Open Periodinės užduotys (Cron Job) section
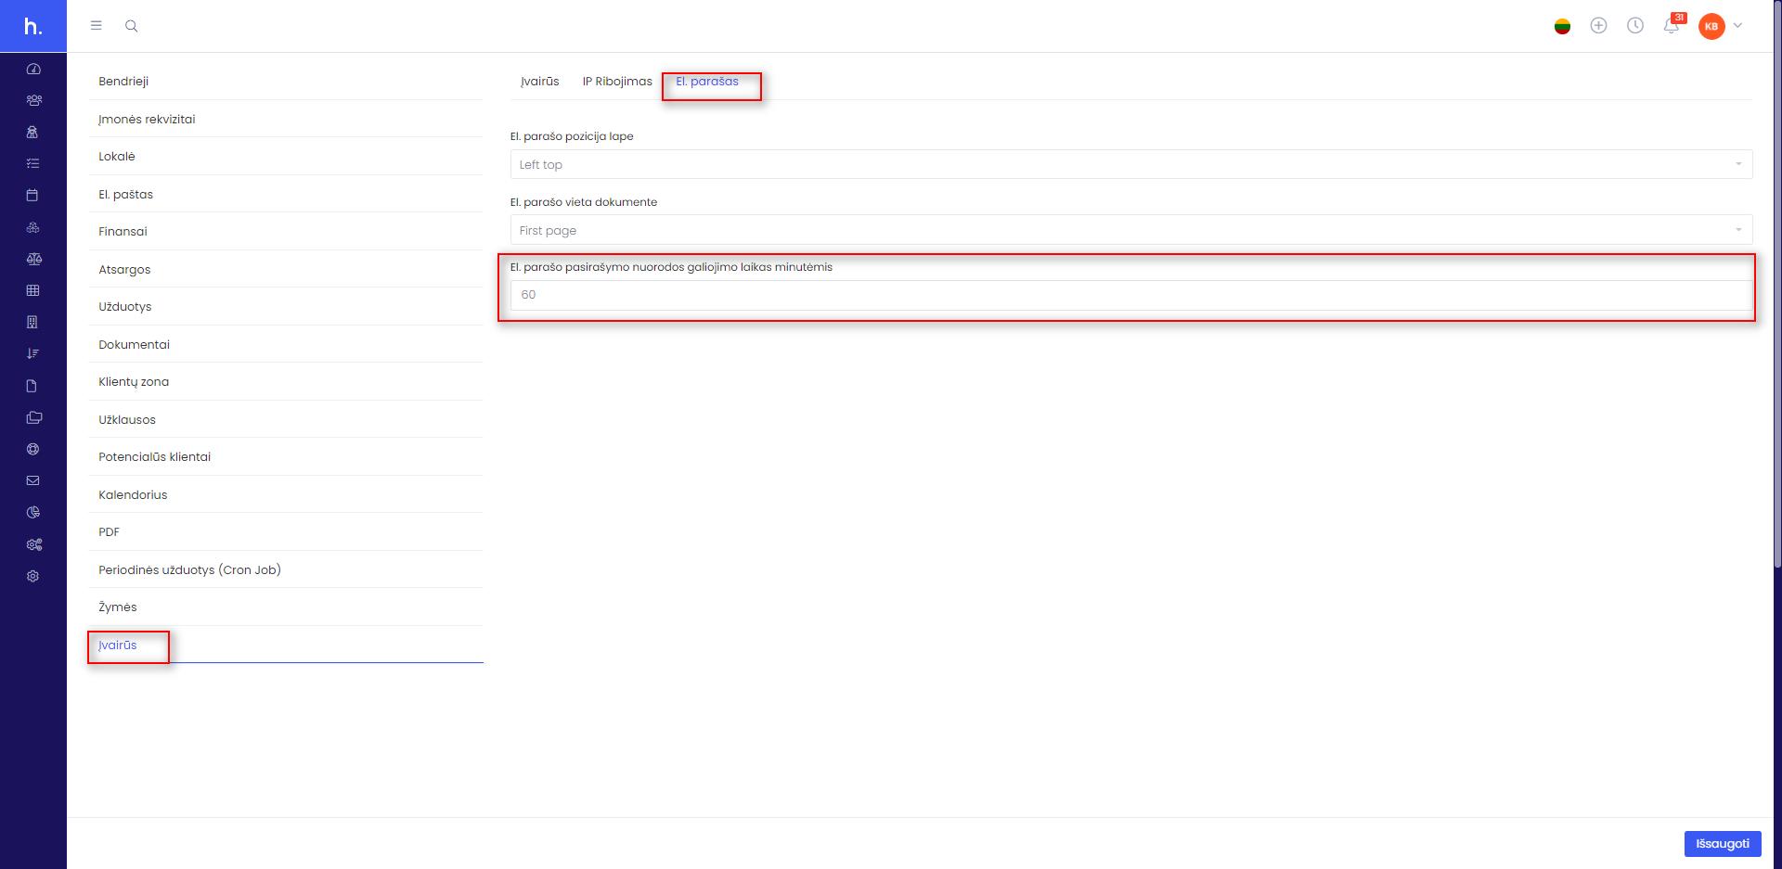Image resolution: width=1782 pixels, height=869 pixels. point(286,569)
